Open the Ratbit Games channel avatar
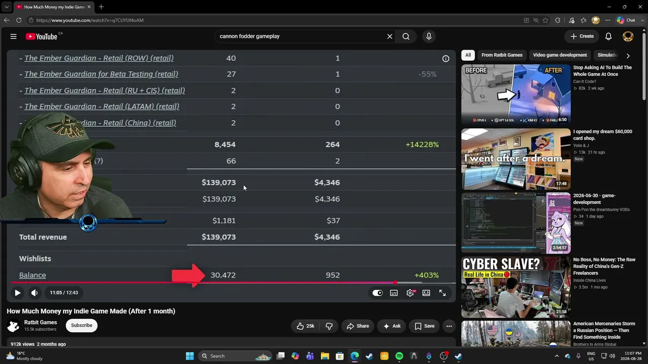This screenshot has height=364, width=648. [x=13, y=326]
